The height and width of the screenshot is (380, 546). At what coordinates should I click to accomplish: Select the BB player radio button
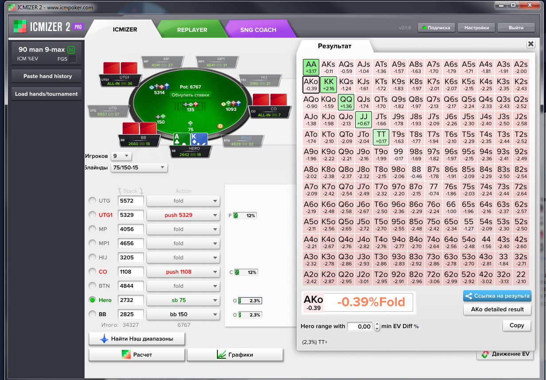[x=93, y=314]
